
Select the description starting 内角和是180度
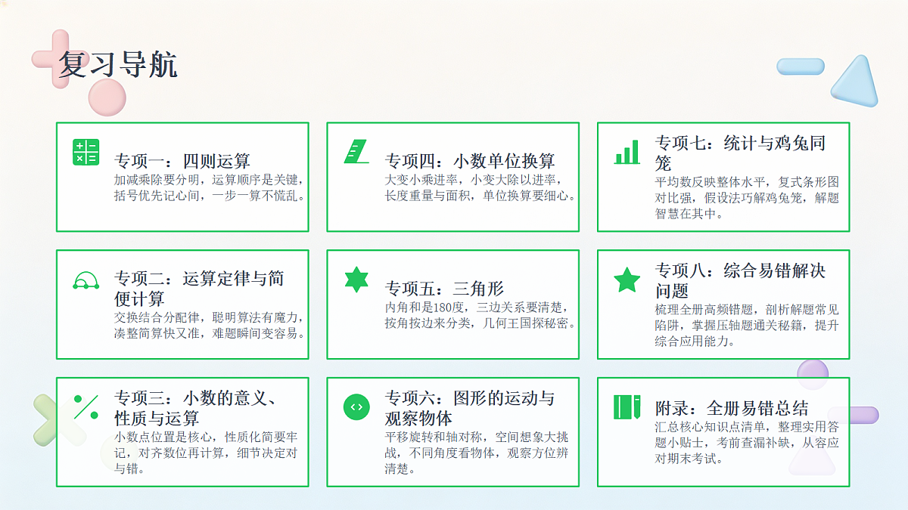480,316
